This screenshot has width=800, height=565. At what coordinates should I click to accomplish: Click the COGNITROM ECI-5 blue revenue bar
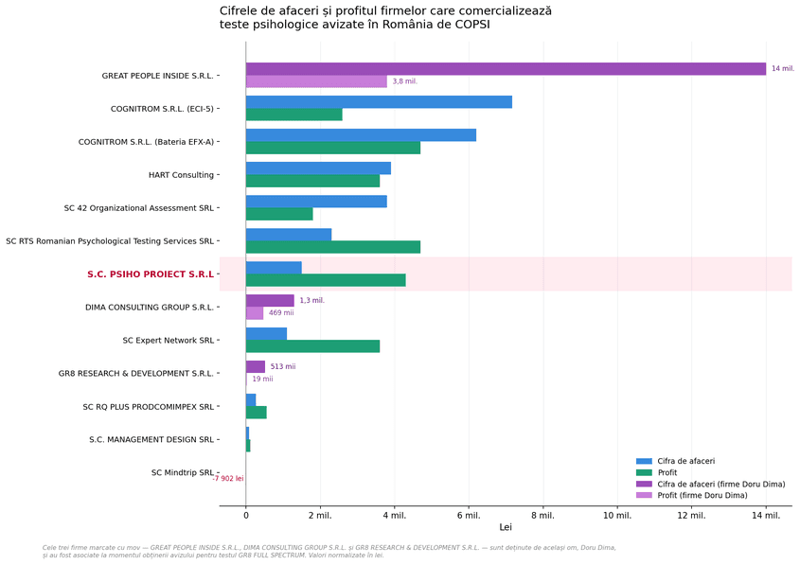click(379, 102)
